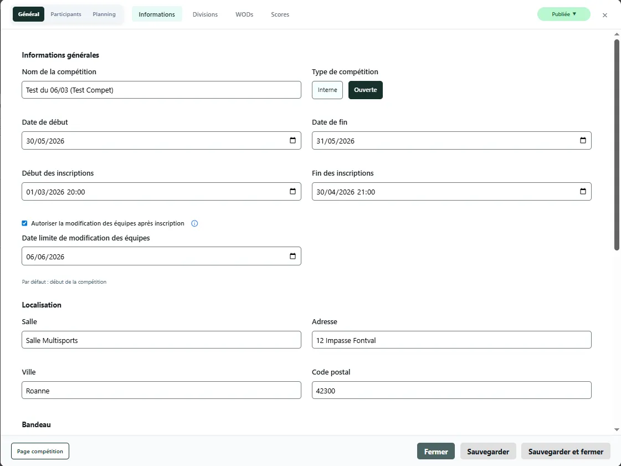Close the dialog with the X icon

(605, 15)
